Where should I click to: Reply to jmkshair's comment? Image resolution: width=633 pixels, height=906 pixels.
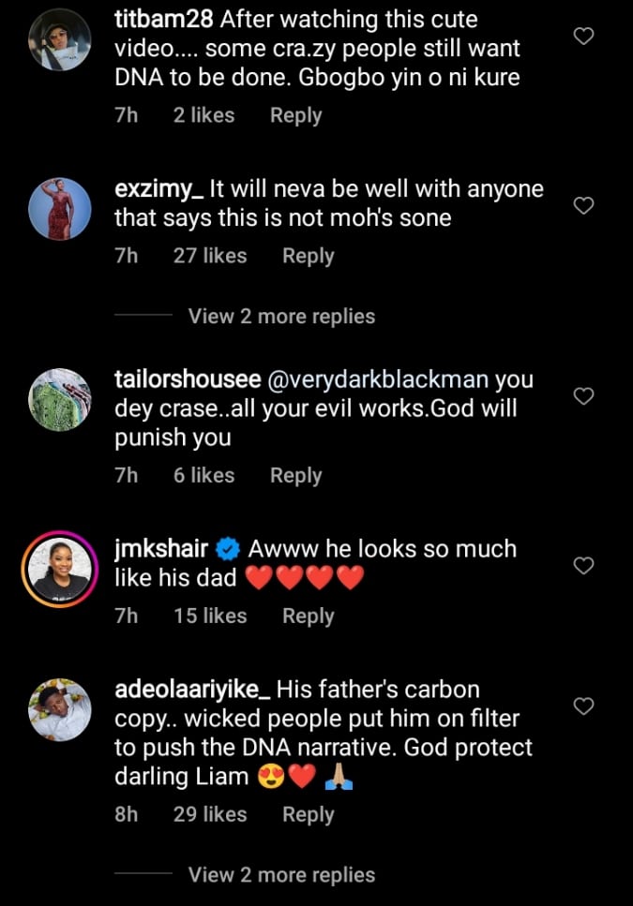point(308,616)
